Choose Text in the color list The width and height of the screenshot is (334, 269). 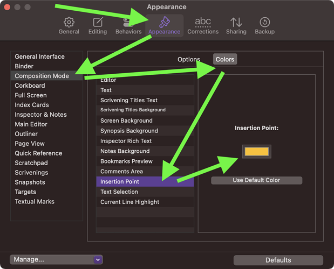point(145,90)
